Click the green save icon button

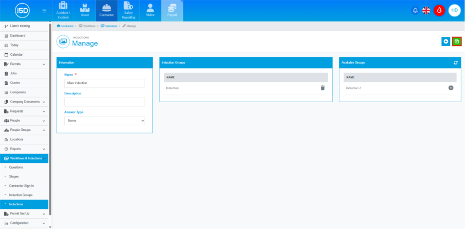(x=456, y=41)
